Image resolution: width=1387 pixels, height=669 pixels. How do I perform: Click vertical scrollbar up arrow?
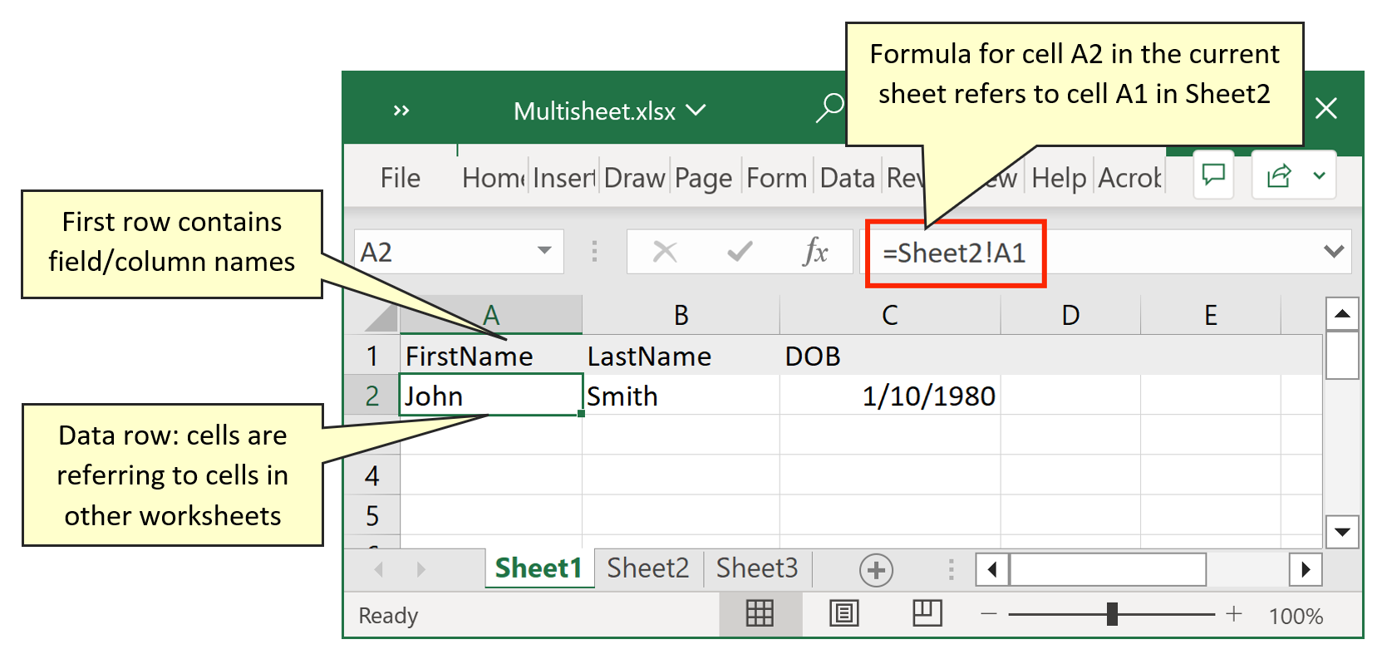point(1342,313)
